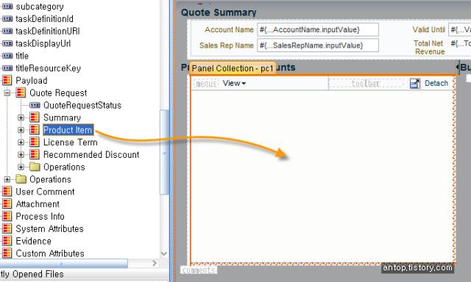Expand the nested Operations folder under Quote Request
Screen dimensions: 471x282
(x=21, y=167)
